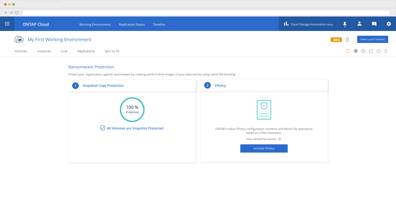The image size is (396, 223).
Task: Click the working environment cloud icon
Action: point(19,40)
